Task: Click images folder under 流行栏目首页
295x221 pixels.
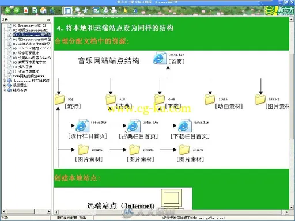Action: 83,150
